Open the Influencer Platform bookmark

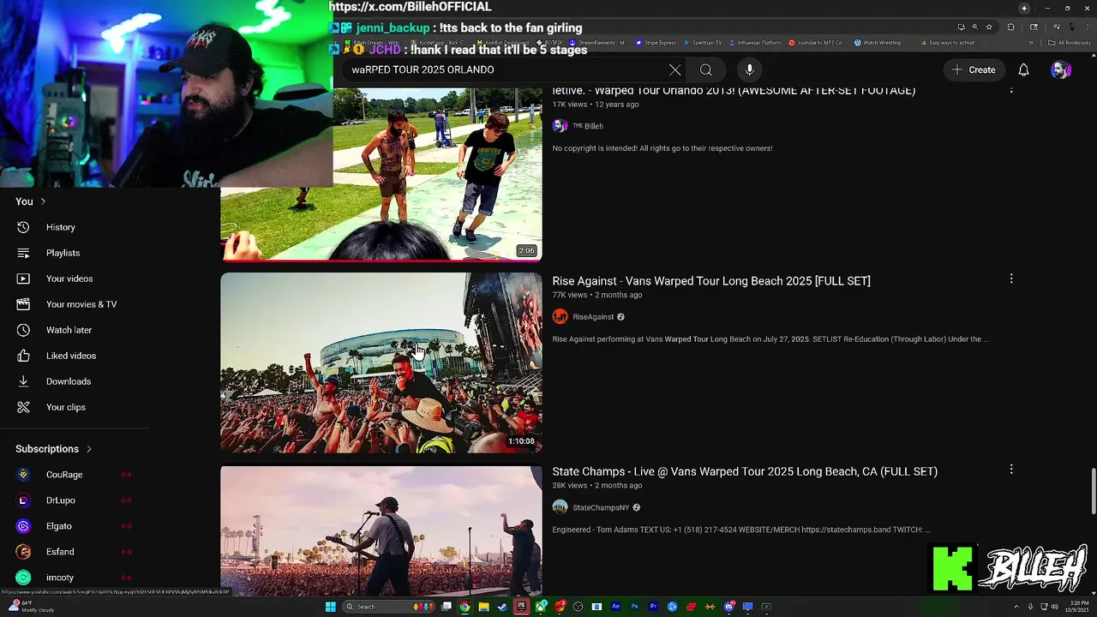(756, 43)
